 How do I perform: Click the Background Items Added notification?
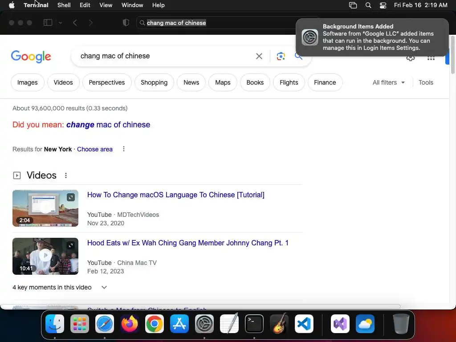tap(372, 37)
